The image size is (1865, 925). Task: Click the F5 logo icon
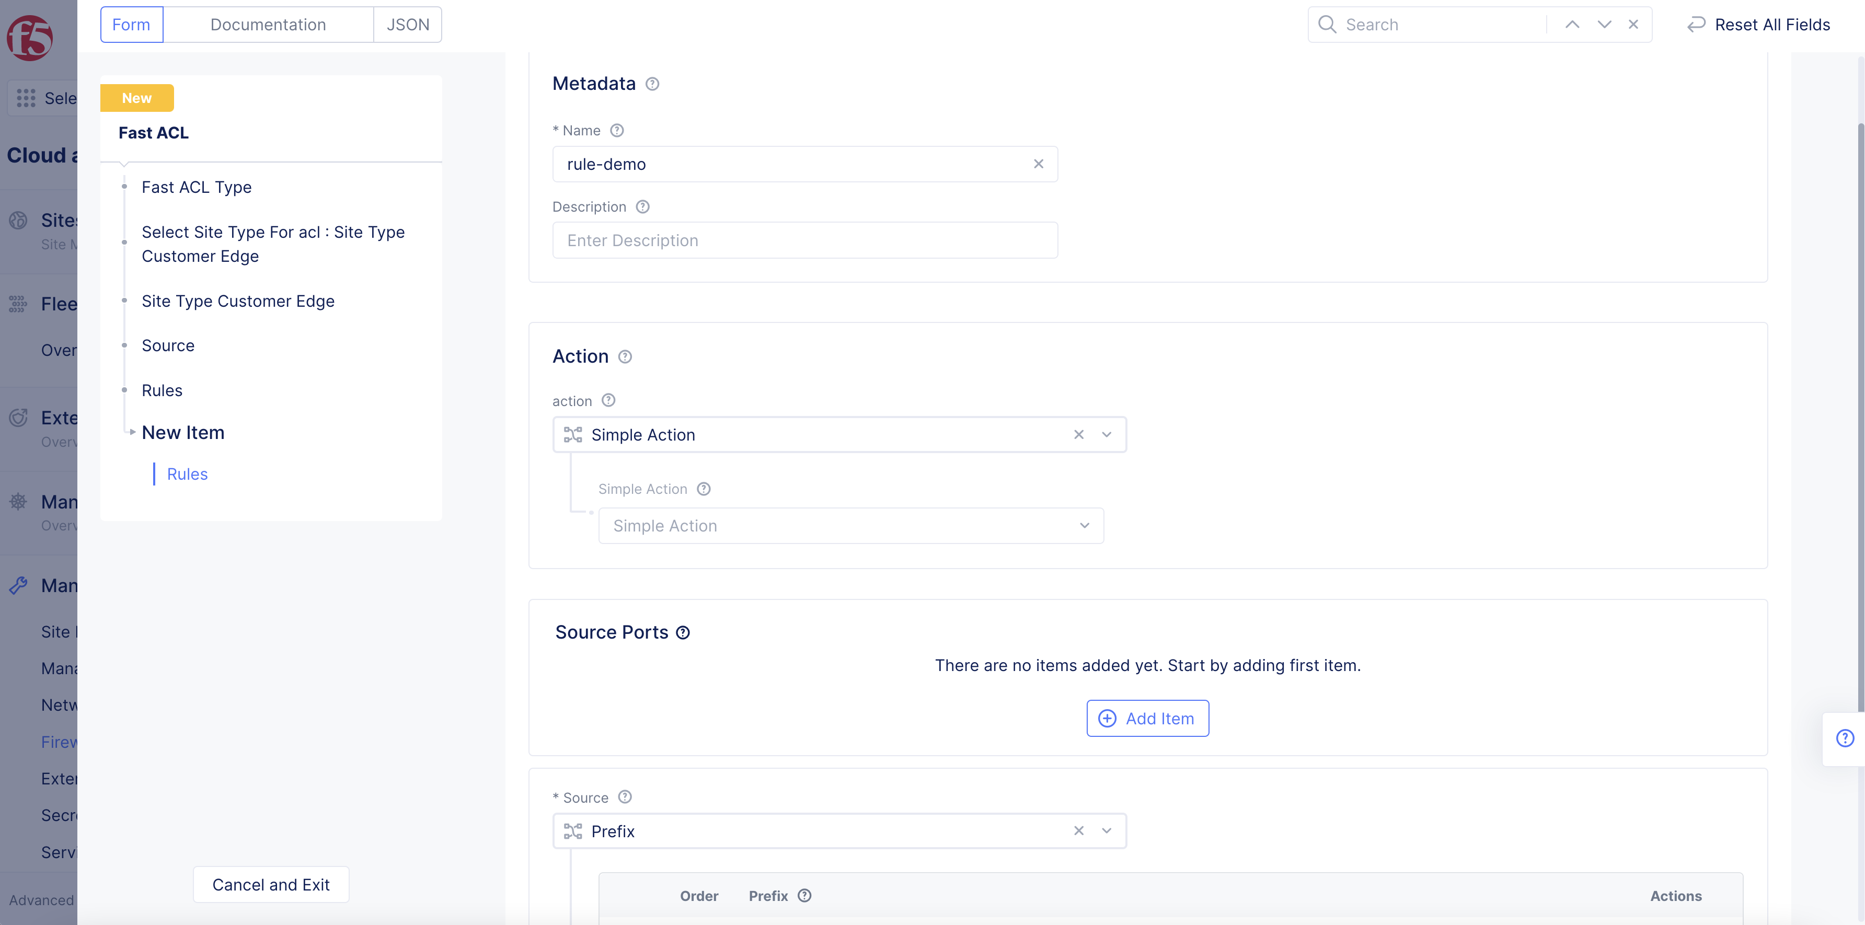pyautogui.click(x=30, y=38)
